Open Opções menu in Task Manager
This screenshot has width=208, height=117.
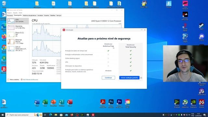click(x=15, y=13)
